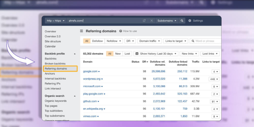Click the search magnifier button
254x127 pixels.
182,21
